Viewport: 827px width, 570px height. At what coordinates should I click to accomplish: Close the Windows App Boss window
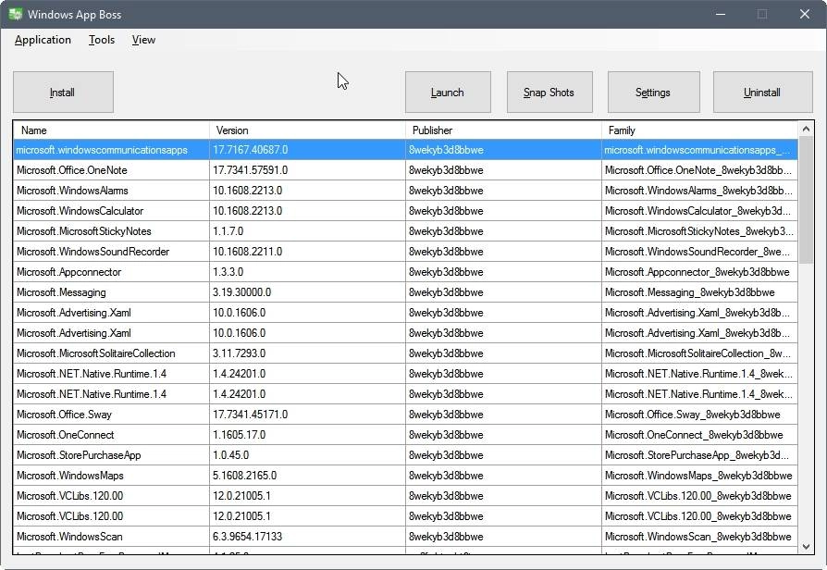(804, 14)
